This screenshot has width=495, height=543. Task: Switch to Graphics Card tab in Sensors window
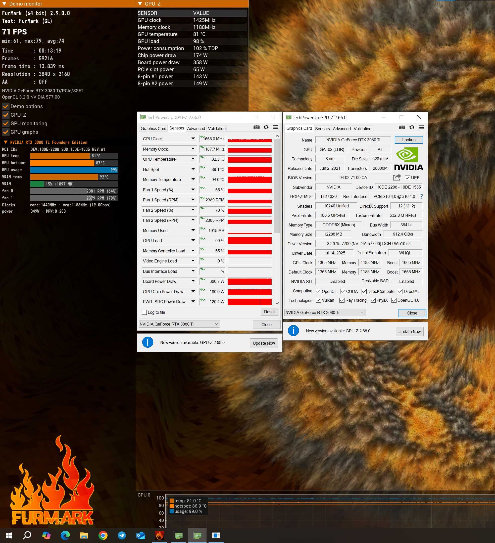tap(154, 128)
